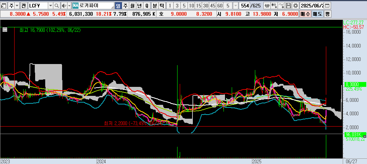Click the HC:-50.57 indicator text
This screenshot has height=164, width=367.
[x=354, y=27]
